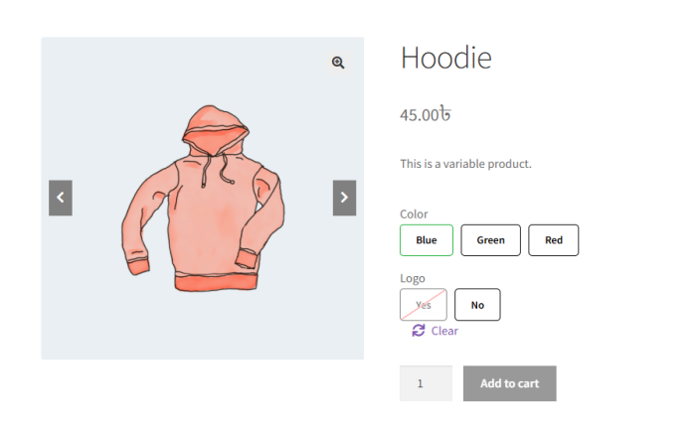Viewport: 700px width, 430px height.
Task: Click the variable product description text
Action: [x=465, y=164]
